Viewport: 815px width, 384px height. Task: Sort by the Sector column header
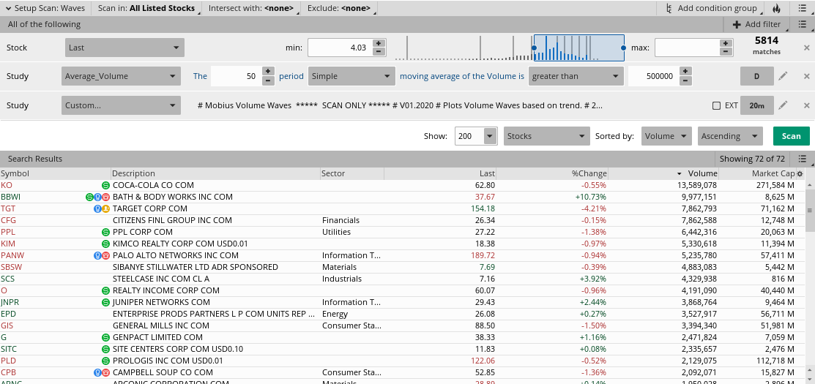pos(352,173)
